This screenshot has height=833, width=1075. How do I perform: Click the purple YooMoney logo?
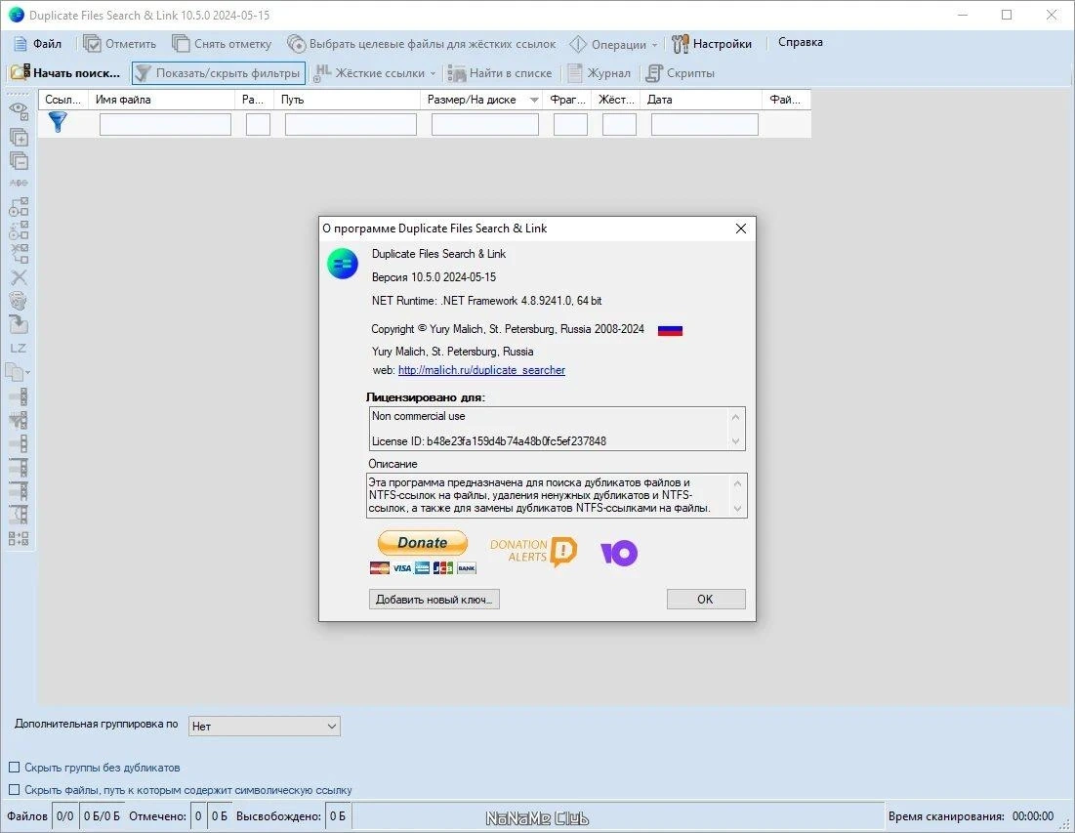click(x=619, y=553)
